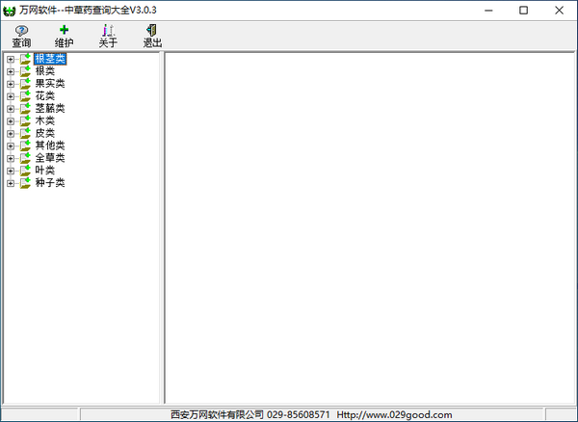This screenshot has width=578, height=422.
Task: Expand the 木类 tree node
Action: point(11,120)
